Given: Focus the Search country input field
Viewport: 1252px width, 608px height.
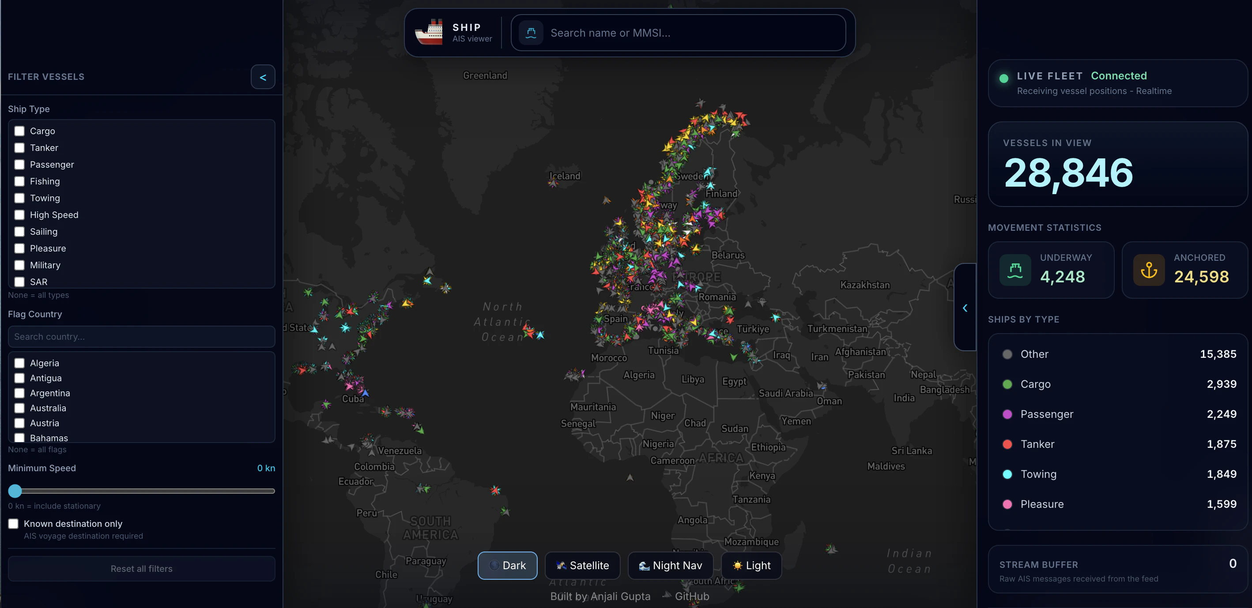Looking at the screenshot, I should pyautogui.click(x=141, y=337).
